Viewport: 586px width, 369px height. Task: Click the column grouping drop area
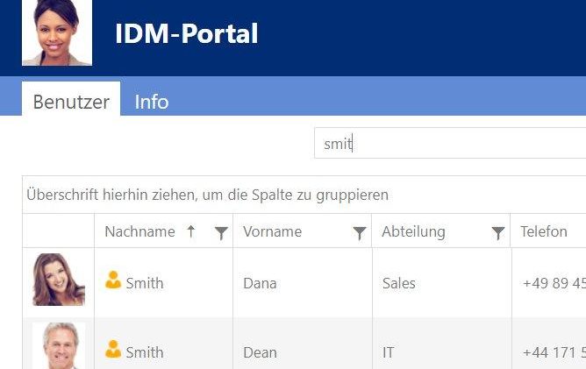(x=207, y=195)
